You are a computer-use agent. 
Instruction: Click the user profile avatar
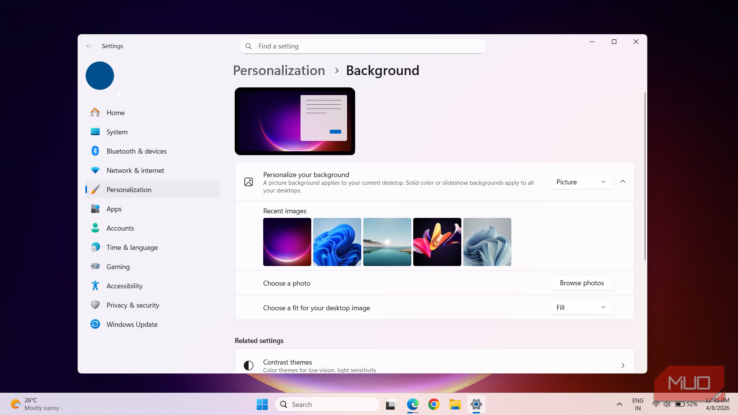pos(100,75)
